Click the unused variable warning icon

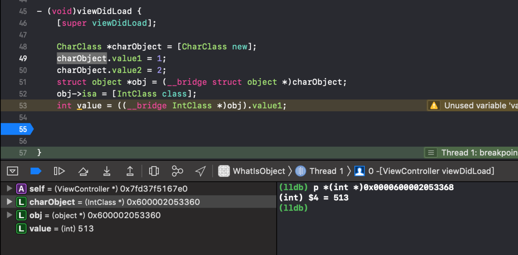pyautogui.click(x=434, y=105)
